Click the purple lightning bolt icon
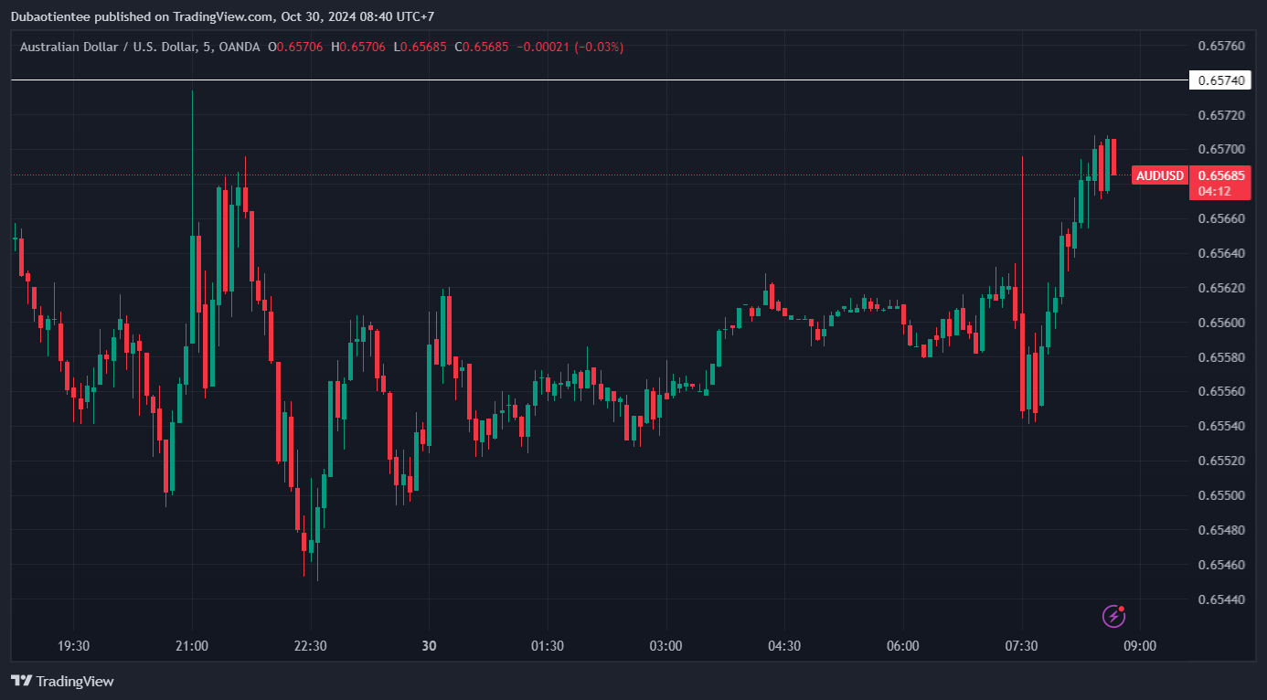The width and height of the screenshot is (1267, 700). (x=1113, y=616)
